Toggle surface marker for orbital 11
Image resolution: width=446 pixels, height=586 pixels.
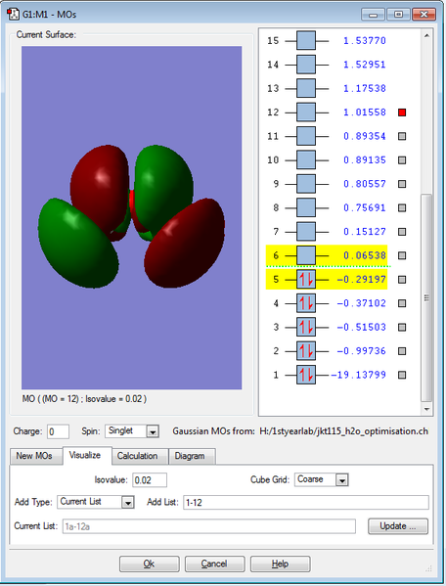[x=402, y=136]
